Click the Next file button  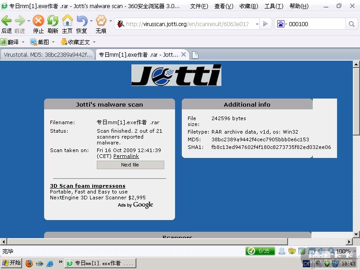pyautogui.click(x=130, y=165)
